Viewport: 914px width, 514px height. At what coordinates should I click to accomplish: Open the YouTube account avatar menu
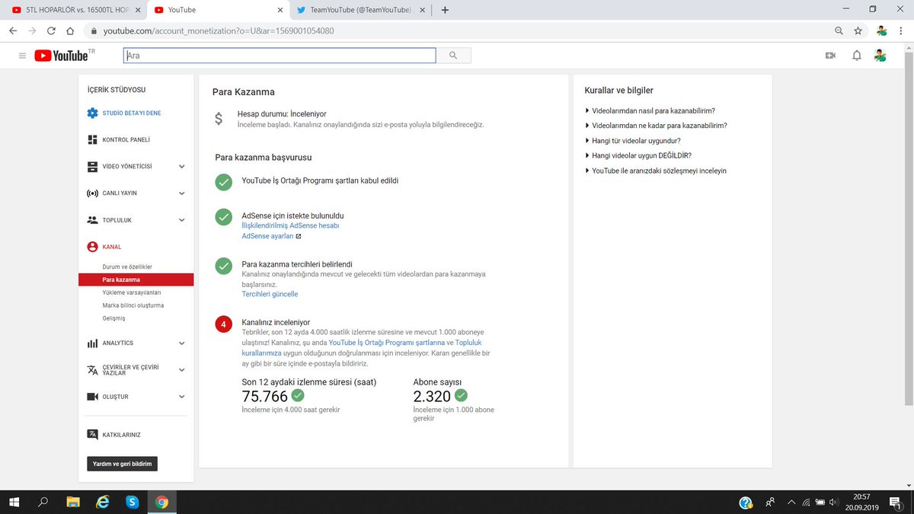(880, 56)
